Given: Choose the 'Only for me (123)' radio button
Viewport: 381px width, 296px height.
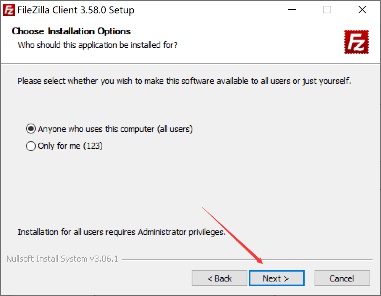Looking at the screenshot, I should coord(31,146).
